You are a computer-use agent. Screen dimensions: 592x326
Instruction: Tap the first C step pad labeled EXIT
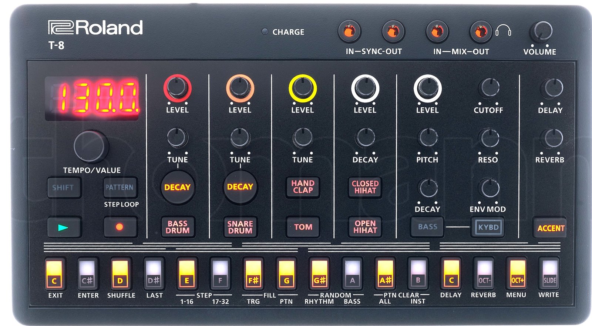(54, 274)
